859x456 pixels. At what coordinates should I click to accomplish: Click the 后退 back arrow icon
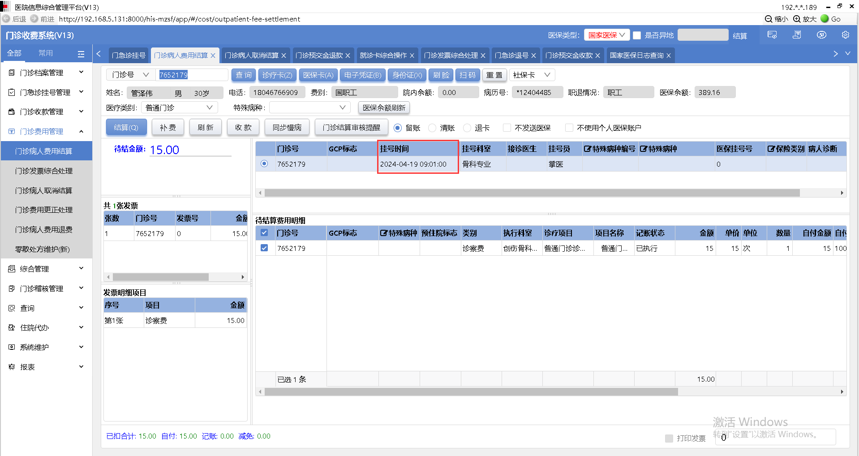tap(6, 19)
